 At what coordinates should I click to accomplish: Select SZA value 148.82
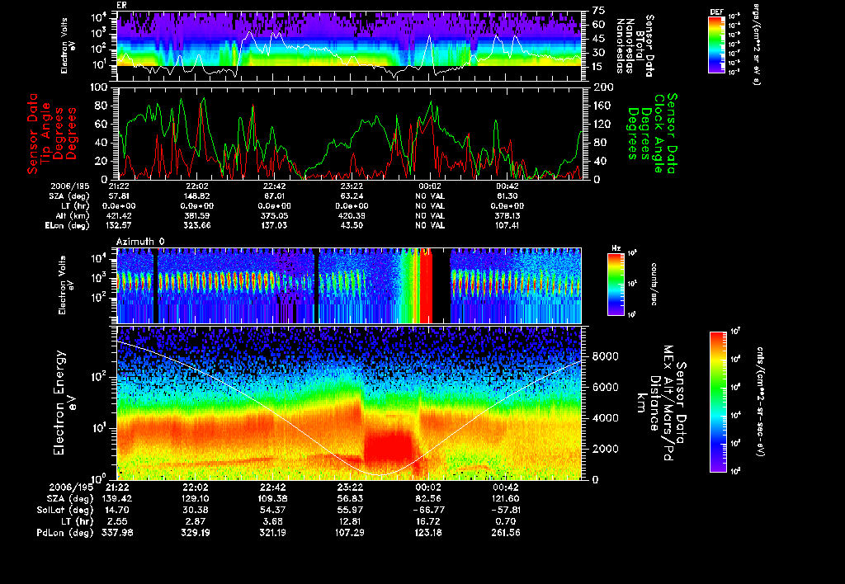[196, 196]
